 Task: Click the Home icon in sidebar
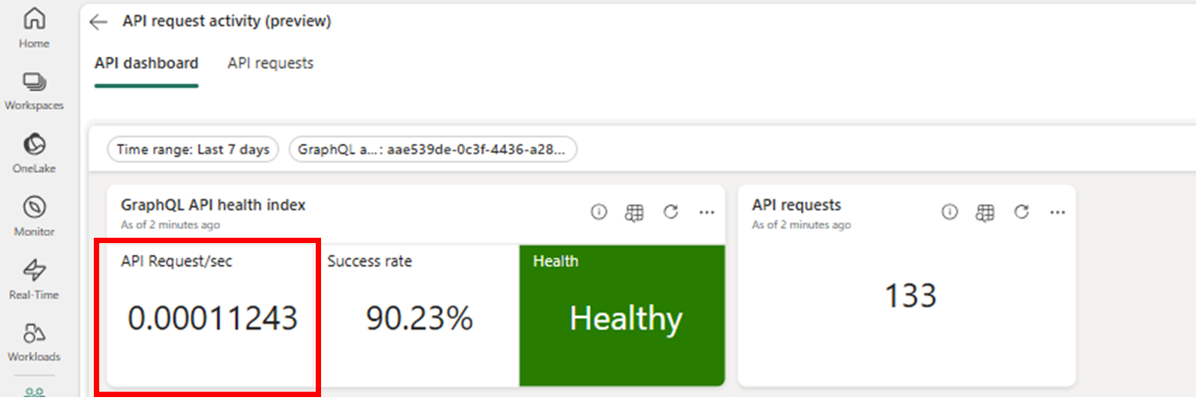34,20
